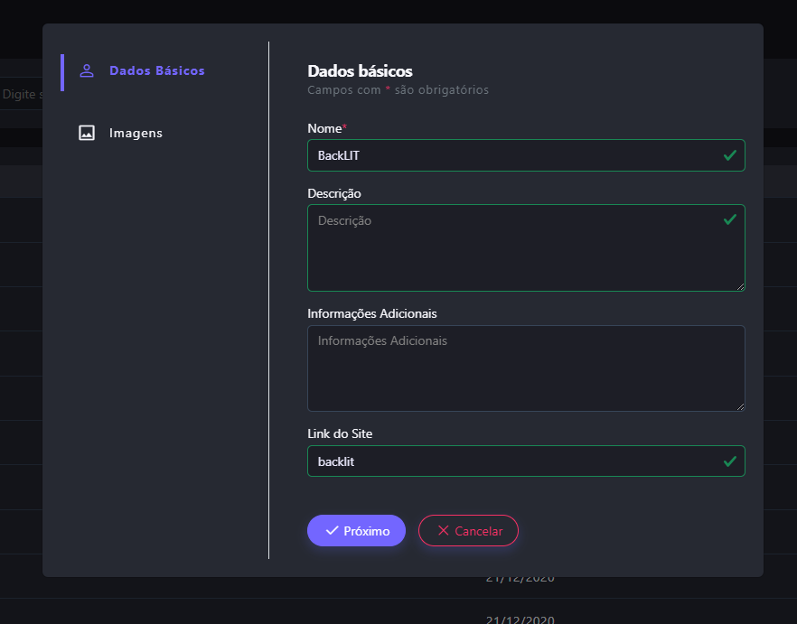Click the person icon beside Dados Básicos

[x=87, y=71]
